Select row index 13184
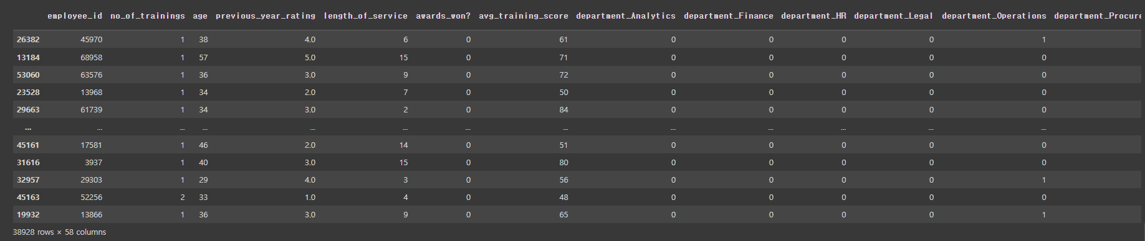The width and height of the screenshot is (1145, 241). (x=28, y=57)
